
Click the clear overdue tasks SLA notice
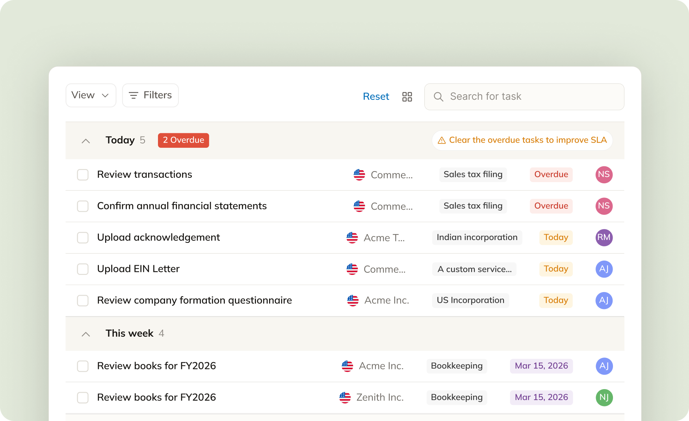pyautogui.click(x=522, y=140)
